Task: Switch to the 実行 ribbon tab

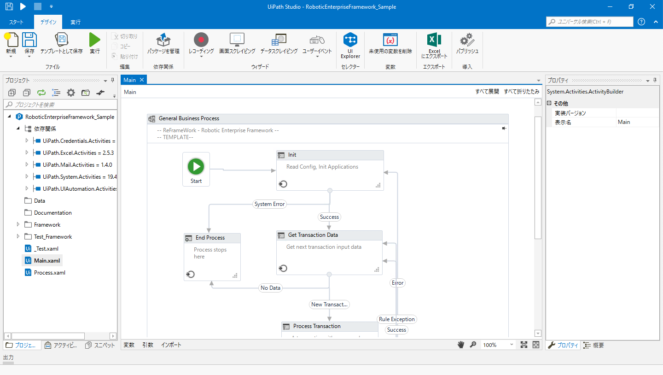Action: pos(76,22)
